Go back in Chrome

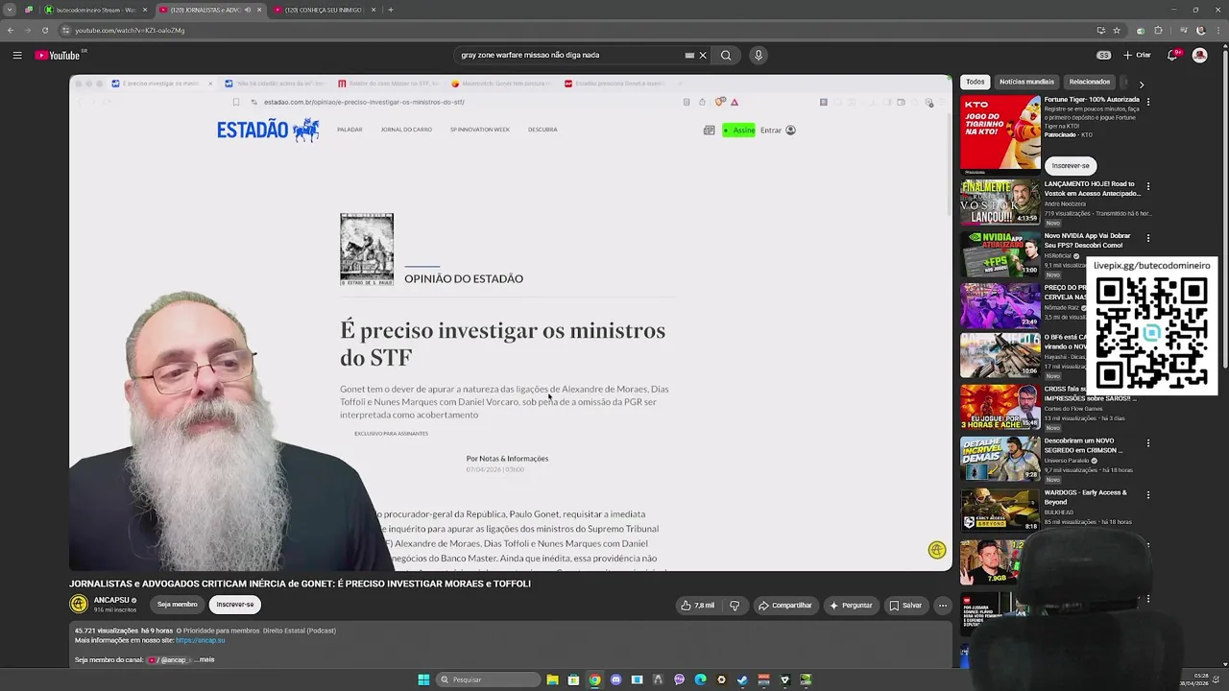point(11,31)
